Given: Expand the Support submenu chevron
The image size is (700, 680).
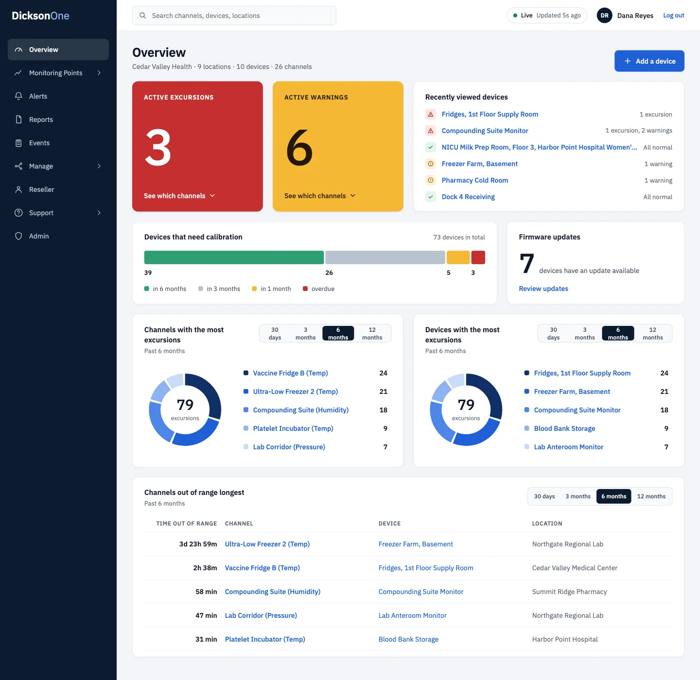Looking at the screenshot, I should 99,213.
